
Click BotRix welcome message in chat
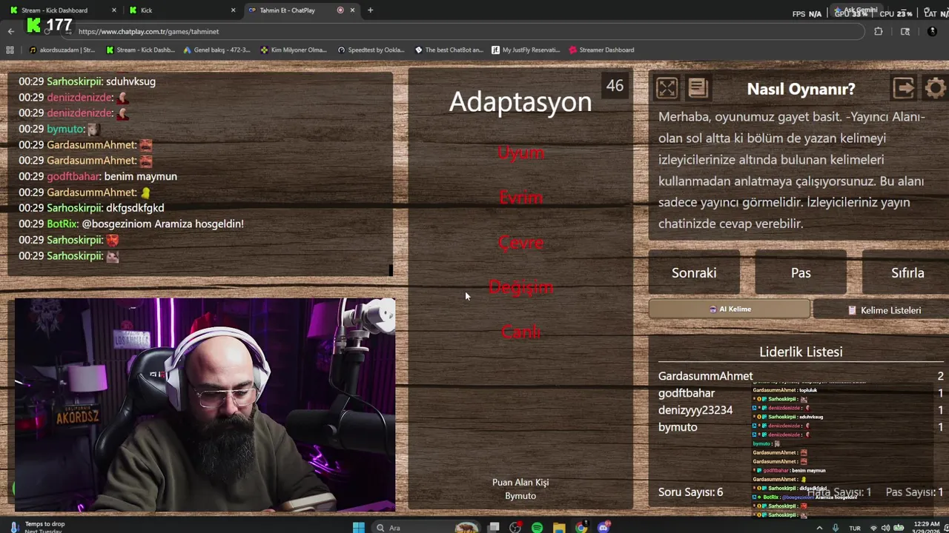click(x=131, y=224)
